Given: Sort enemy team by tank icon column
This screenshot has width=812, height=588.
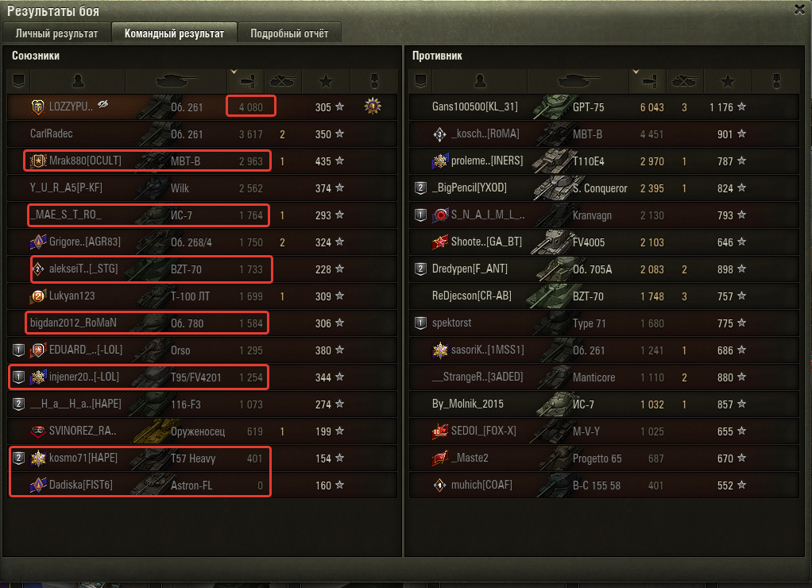Looking at the screenshot, I should 578,81.
